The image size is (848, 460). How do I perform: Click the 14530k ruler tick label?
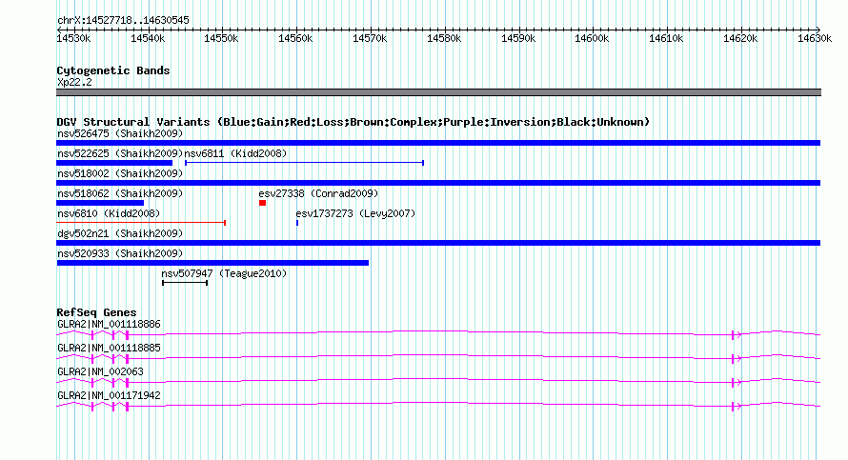(x=73, y=38)
